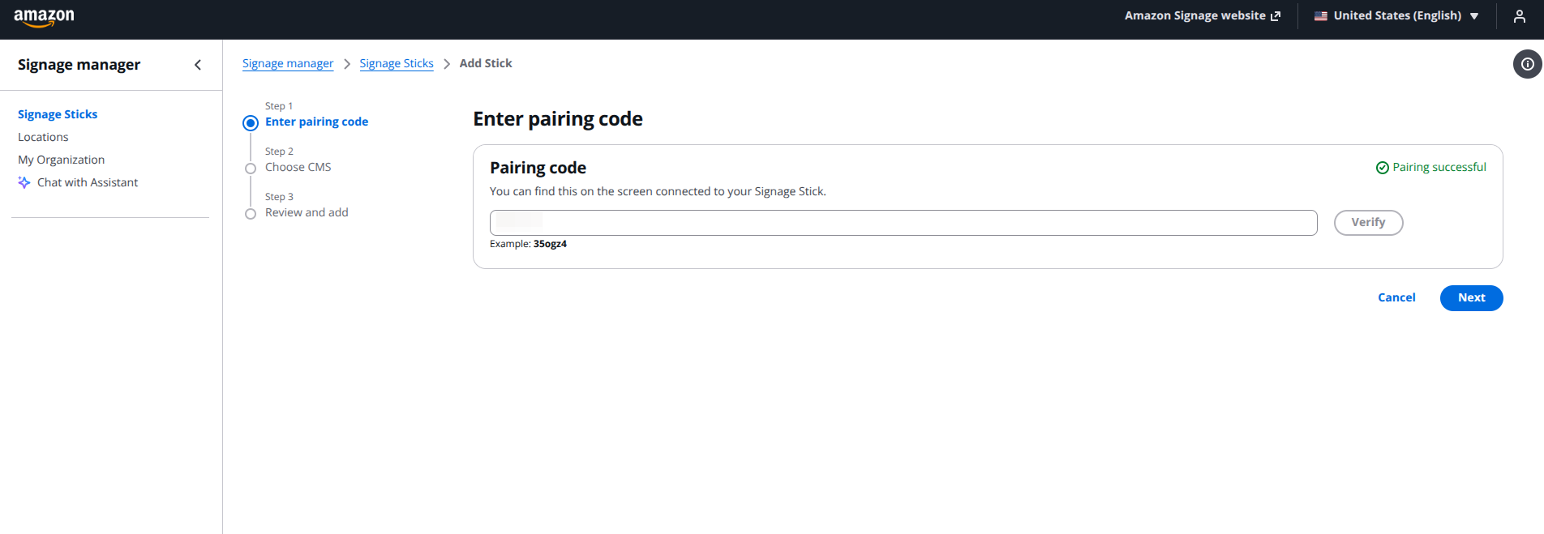Click Signage manager breadcrumb link

288,63
